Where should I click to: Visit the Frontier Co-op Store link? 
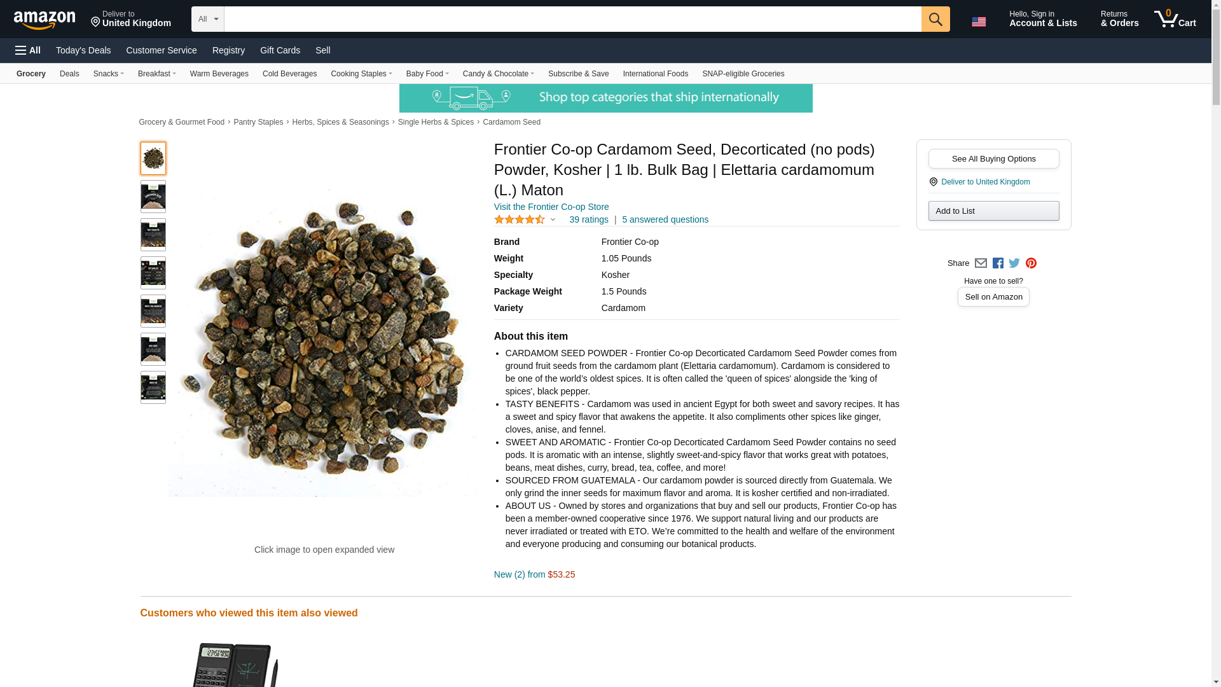click(x=551, y=207)
